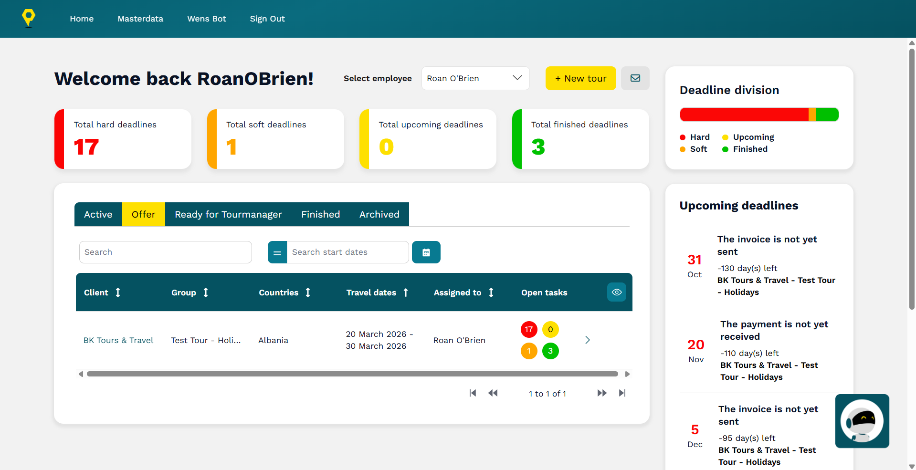Click orange badge showing 1 task

(529, 351)
